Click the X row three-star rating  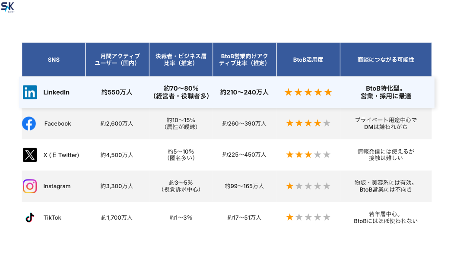308,155
